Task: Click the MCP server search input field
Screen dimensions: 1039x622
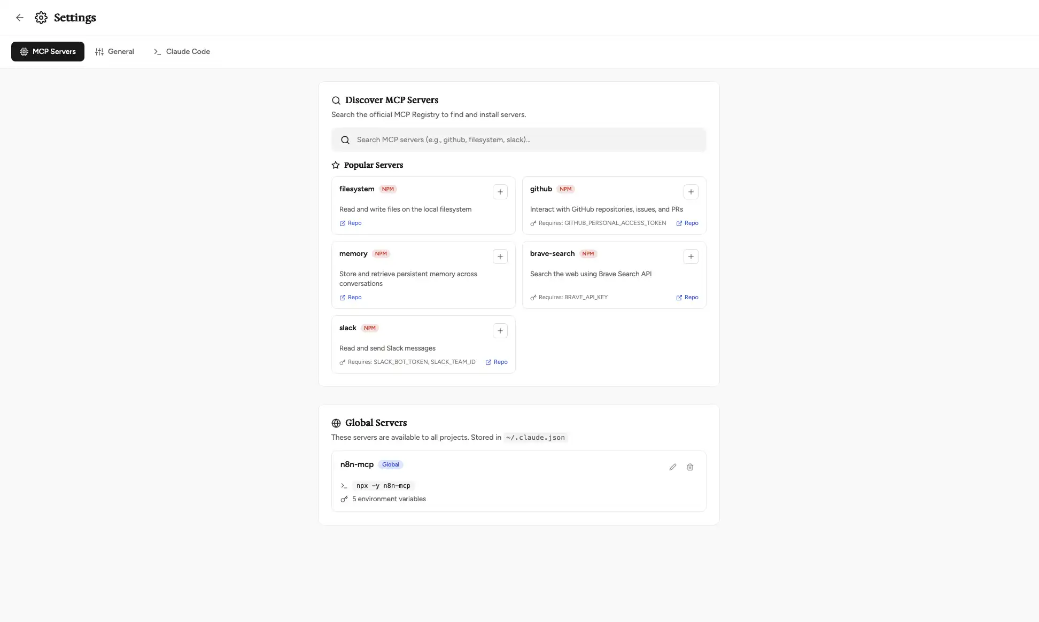Action: [x=518, y=139]
